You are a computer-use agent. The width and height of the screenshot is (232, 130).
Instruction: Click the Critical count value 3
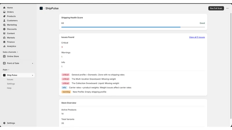click(62, 47)
